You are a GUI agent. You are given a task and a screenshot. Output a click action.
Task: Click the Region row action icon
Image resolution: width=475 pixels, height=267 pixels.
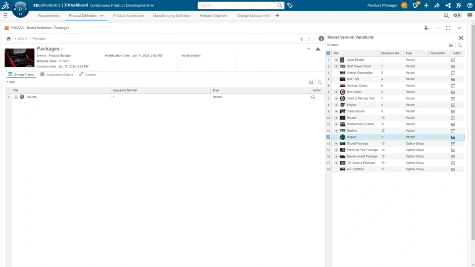pos(453,137)
